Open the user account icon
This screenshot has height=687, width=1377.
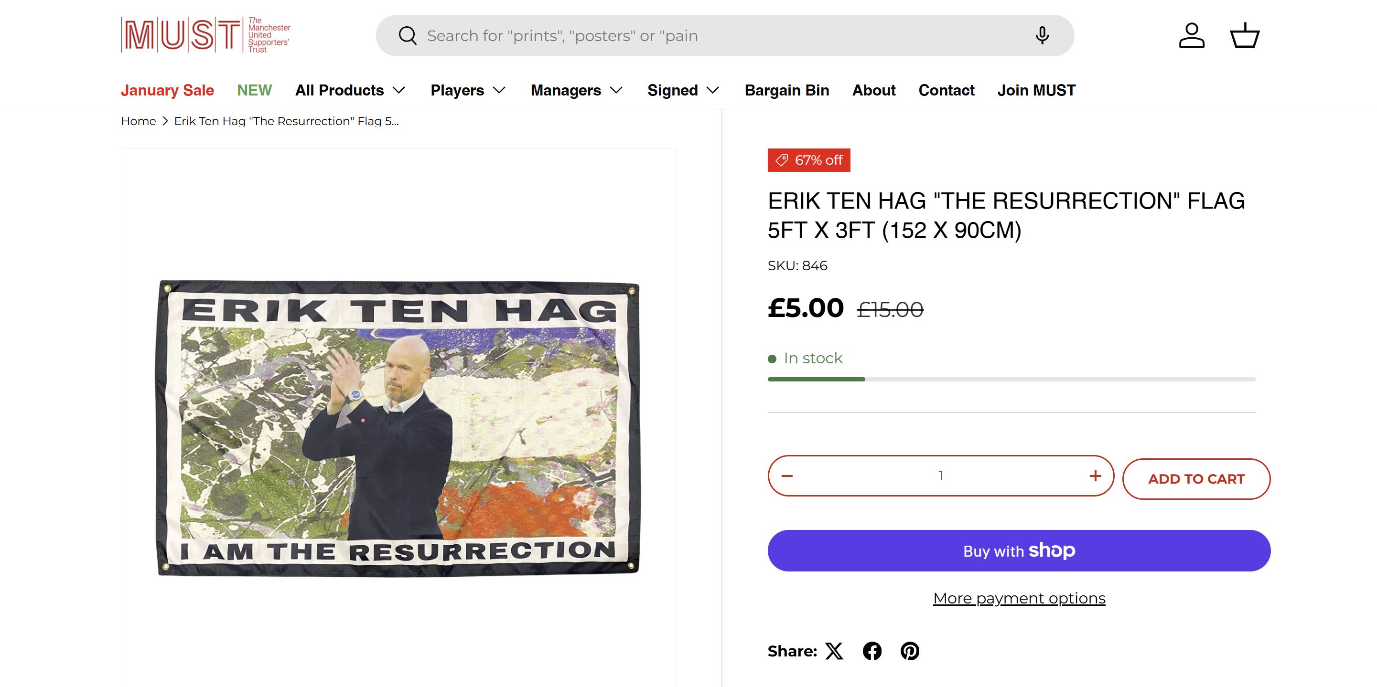click(x=1192, y=36)
